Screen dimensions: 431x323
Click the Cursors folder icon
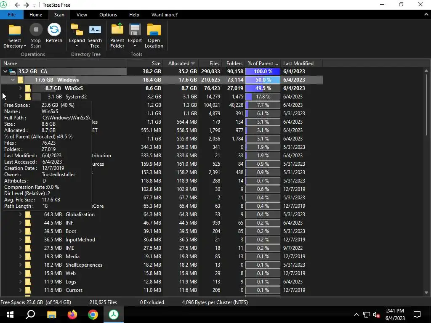click(x=28, y=290)
